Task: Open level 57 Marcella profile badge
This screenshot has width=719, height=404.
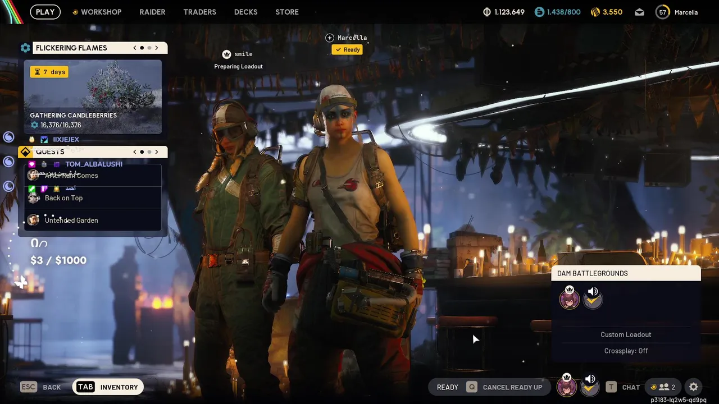Action: pos(677,12)
